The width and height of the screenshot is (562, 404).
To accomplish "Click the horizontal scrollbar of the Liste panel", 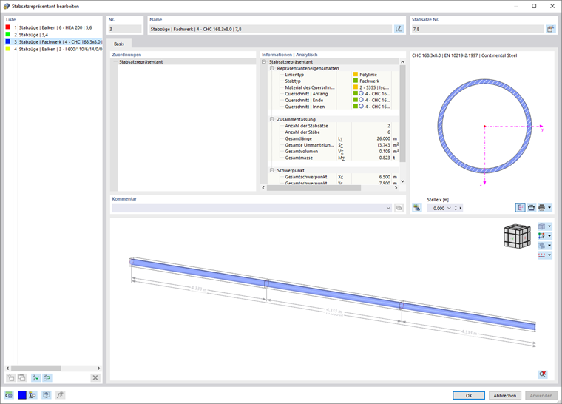I will click(35, 368).
